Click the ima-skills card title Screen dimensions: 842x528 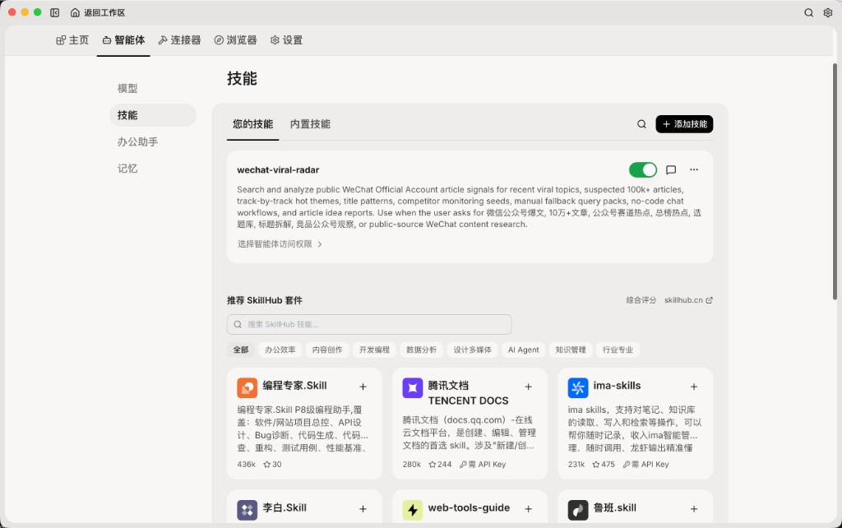click(x=617, y=386)
